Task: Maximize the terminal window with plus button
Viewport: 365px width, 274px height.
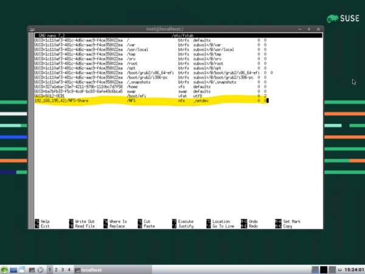Action: (x=309, y=29)
